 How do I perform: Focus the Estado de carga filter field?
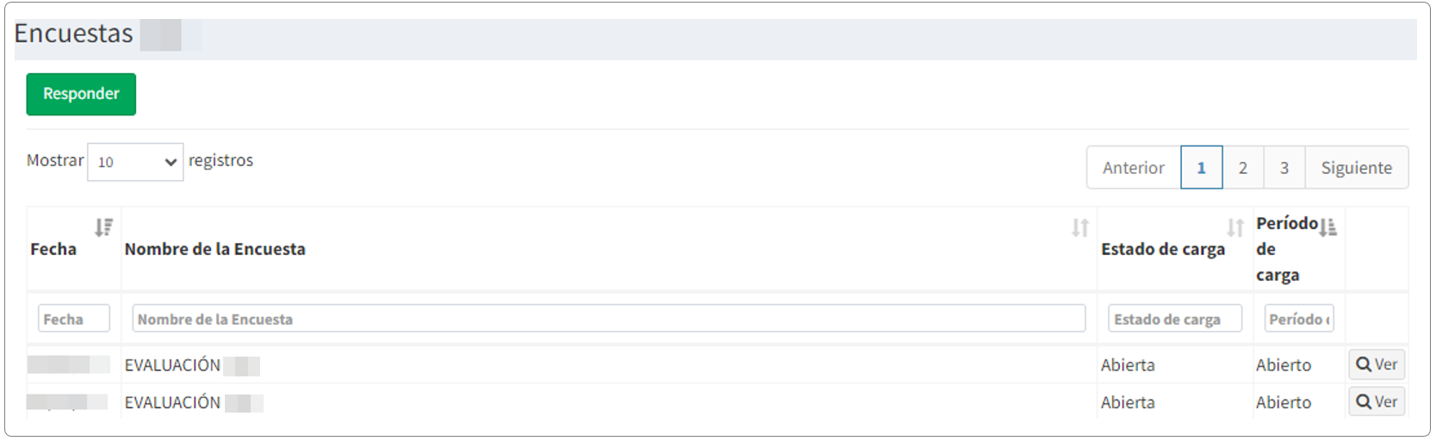pos(1175,319)
